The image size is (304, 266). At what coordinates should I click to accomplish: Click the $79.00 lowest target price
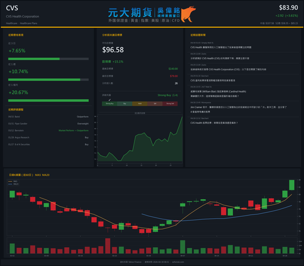coord(174,76)
